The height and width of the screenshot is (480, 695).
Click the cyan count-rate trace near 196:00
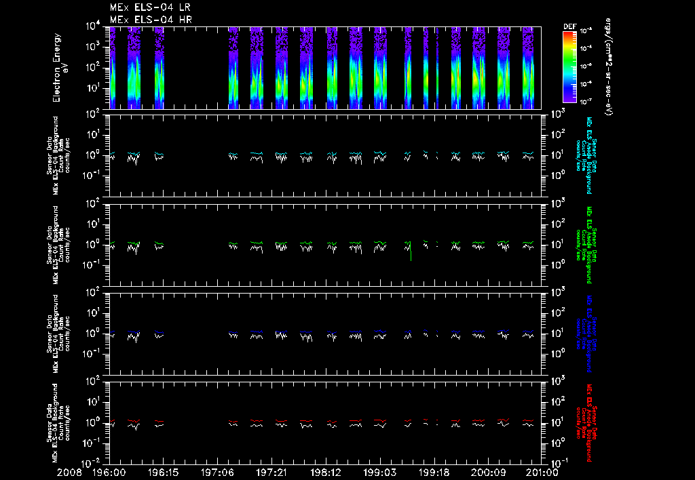click(x=112, y=154)
